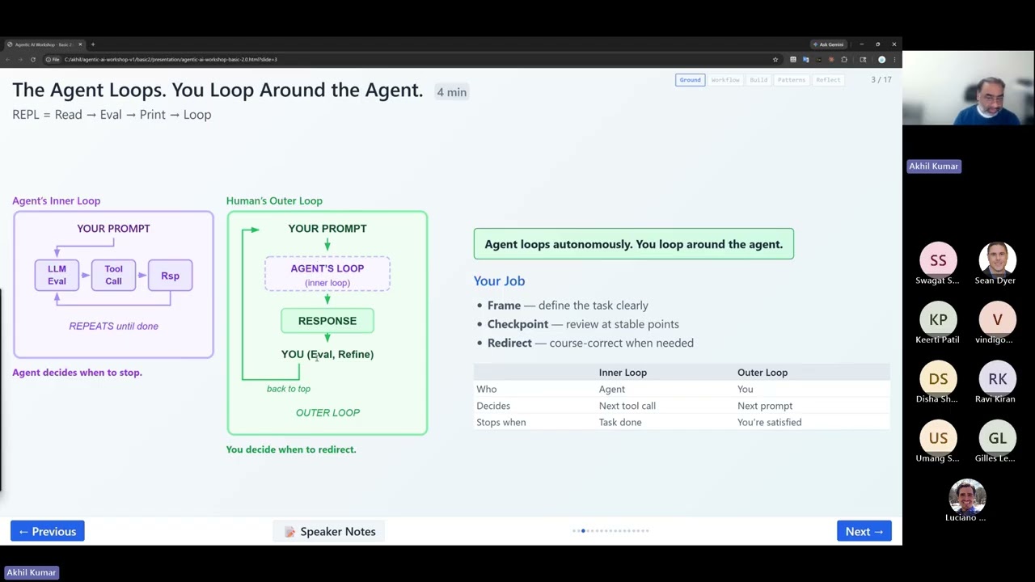
Task: Open a new browser tab
Action: 92,44
